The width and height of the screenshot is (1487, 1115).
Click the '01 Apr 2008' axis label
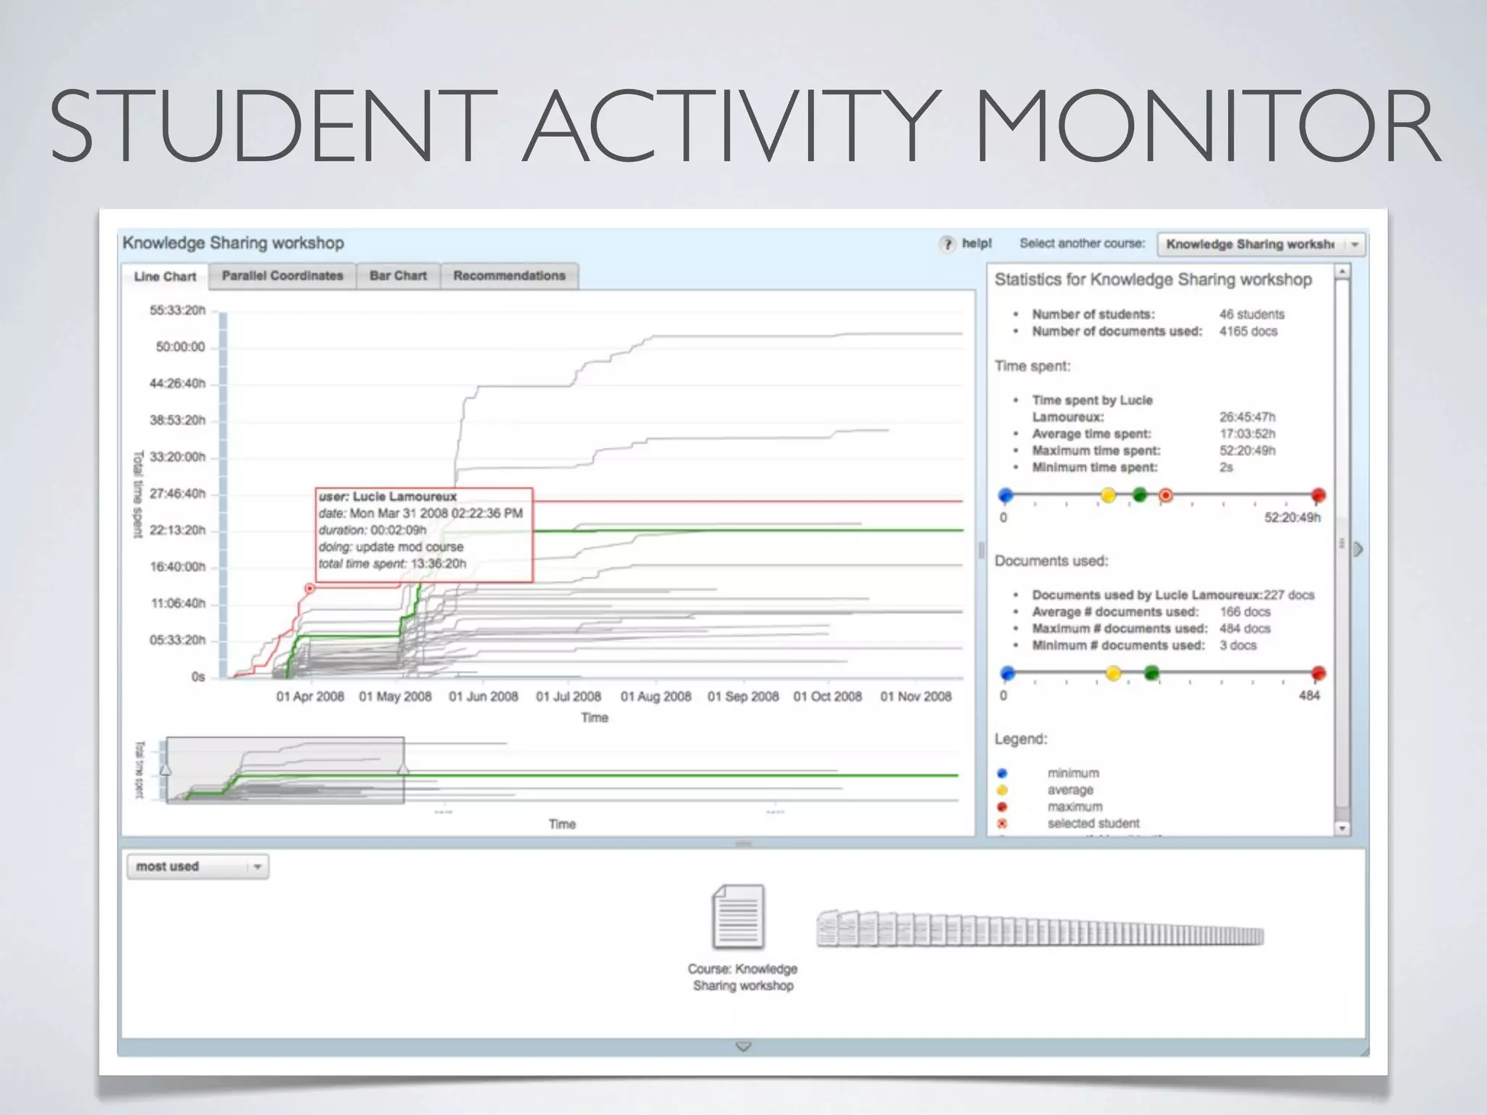coord(310,697)
